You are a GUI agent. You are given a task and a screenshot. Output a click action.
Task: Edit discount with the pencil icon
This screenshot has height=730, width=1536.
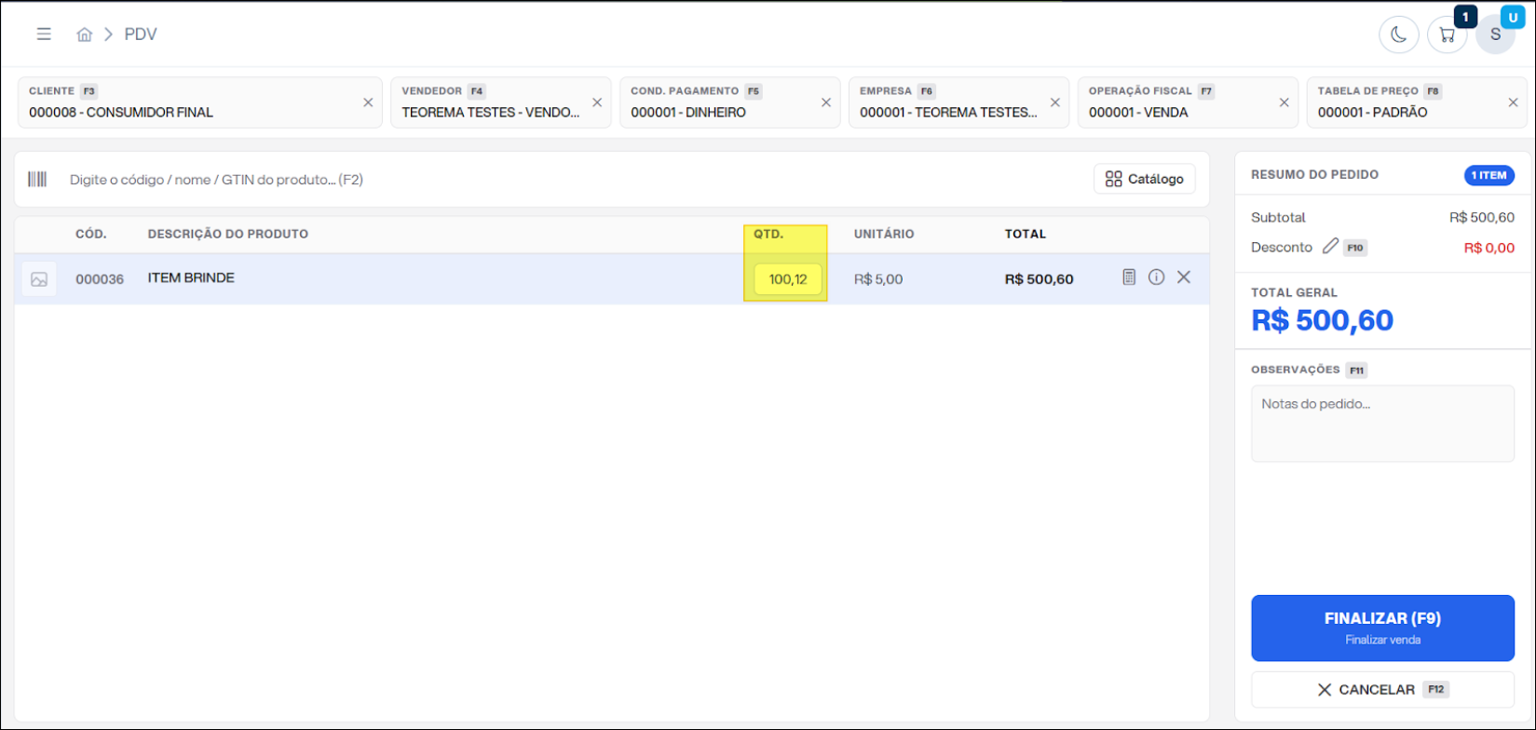(x=1330, y=246)
